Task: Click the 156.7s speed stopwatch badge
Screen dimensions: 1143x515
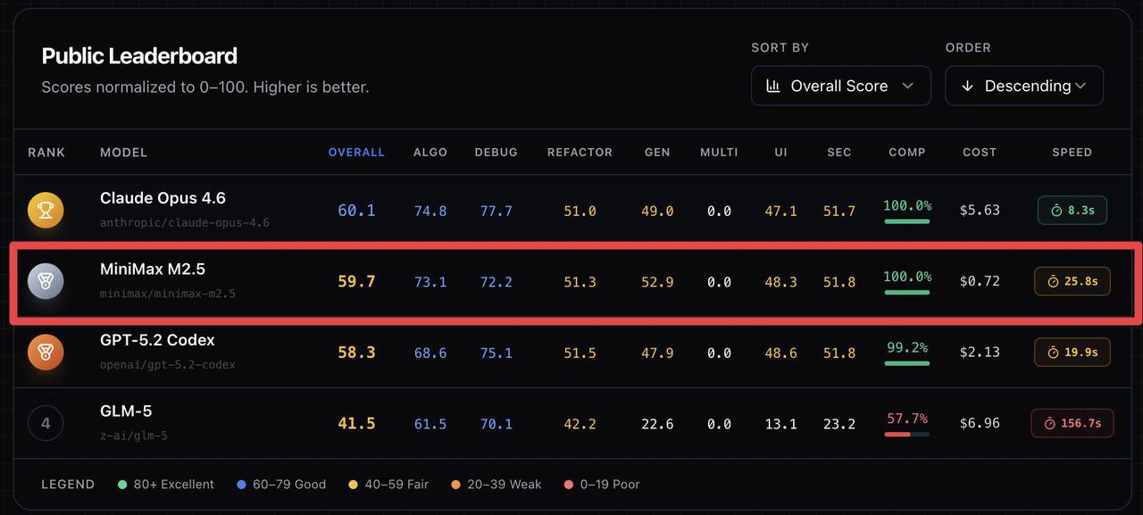Action: click(1072, 423)
